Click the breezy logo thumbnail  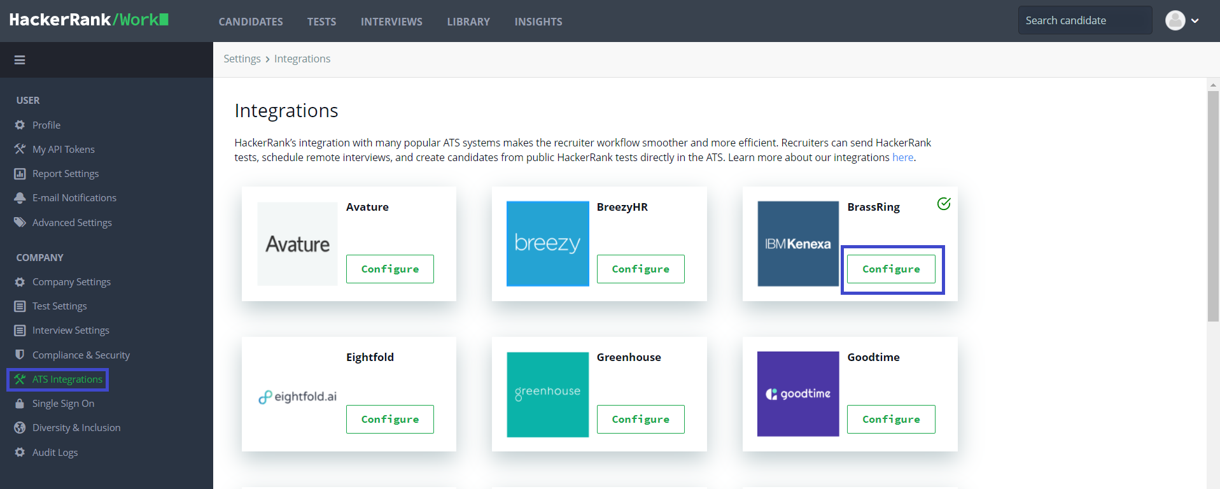click(x=548, y=244)
